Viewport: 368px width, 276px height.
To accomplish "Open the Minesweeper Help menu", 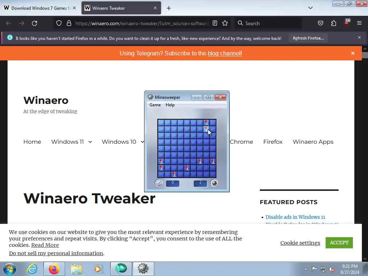I will pyautogui.click(x=170, y=105).
